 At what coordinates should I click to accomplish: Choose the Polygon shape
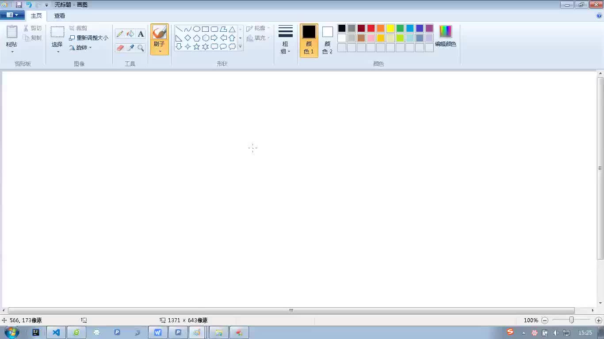223,29
